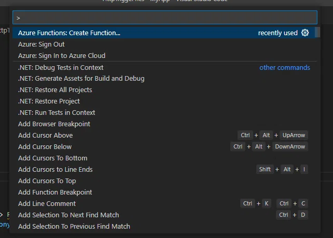The width and height of the screenshot is (333, 238).
Task: Select Add Function Breakpoint command
Action: [x=163, y=192]
